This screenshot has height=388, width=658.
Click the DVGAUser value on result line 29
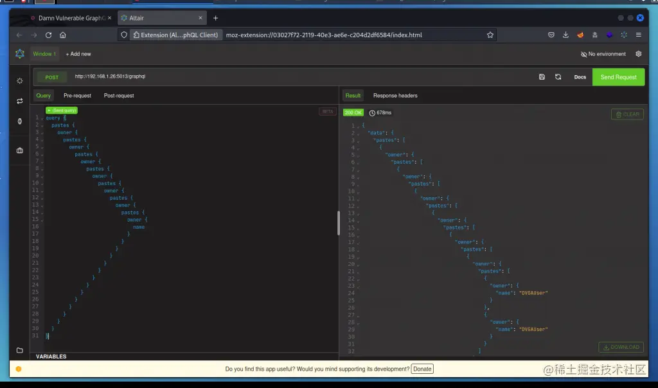(533, 330)
